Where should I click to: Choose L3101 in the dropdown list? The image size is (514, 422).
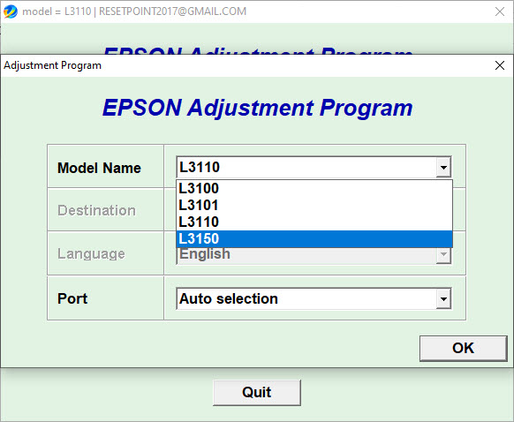pos(314,205)
